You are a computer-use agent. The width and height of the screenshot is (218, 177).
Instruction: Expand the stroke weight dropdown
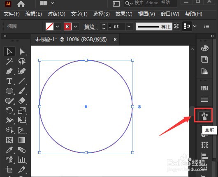click(129, 26)
